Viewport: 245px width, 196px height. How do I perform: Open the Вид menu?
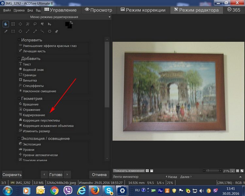click(30, 10)
